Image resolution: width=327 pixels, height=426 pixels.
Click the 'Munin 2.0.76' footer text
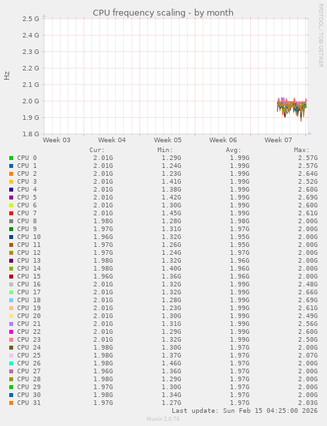coord(163,419)
